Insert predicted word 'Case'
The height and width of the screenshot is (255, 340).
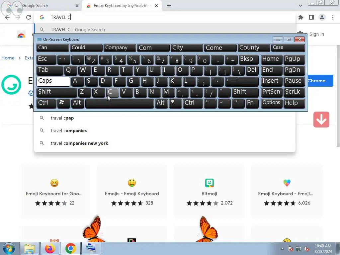click(288, 48)
